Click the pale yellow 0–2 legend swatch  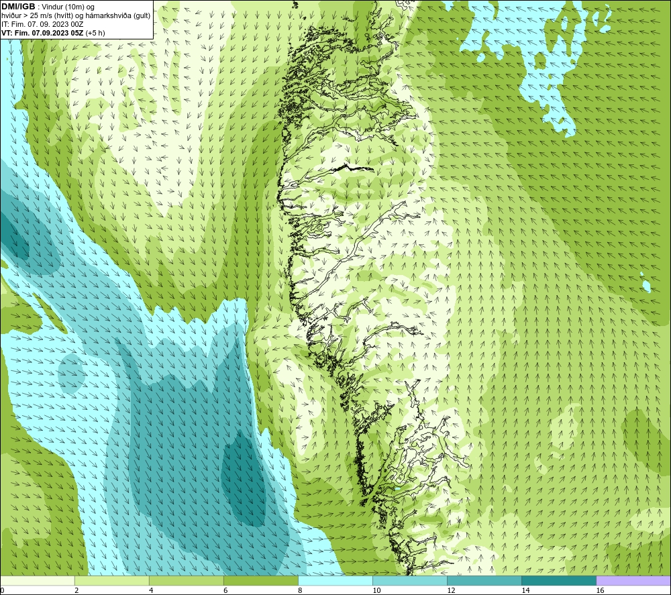click(x=38, y=581)
